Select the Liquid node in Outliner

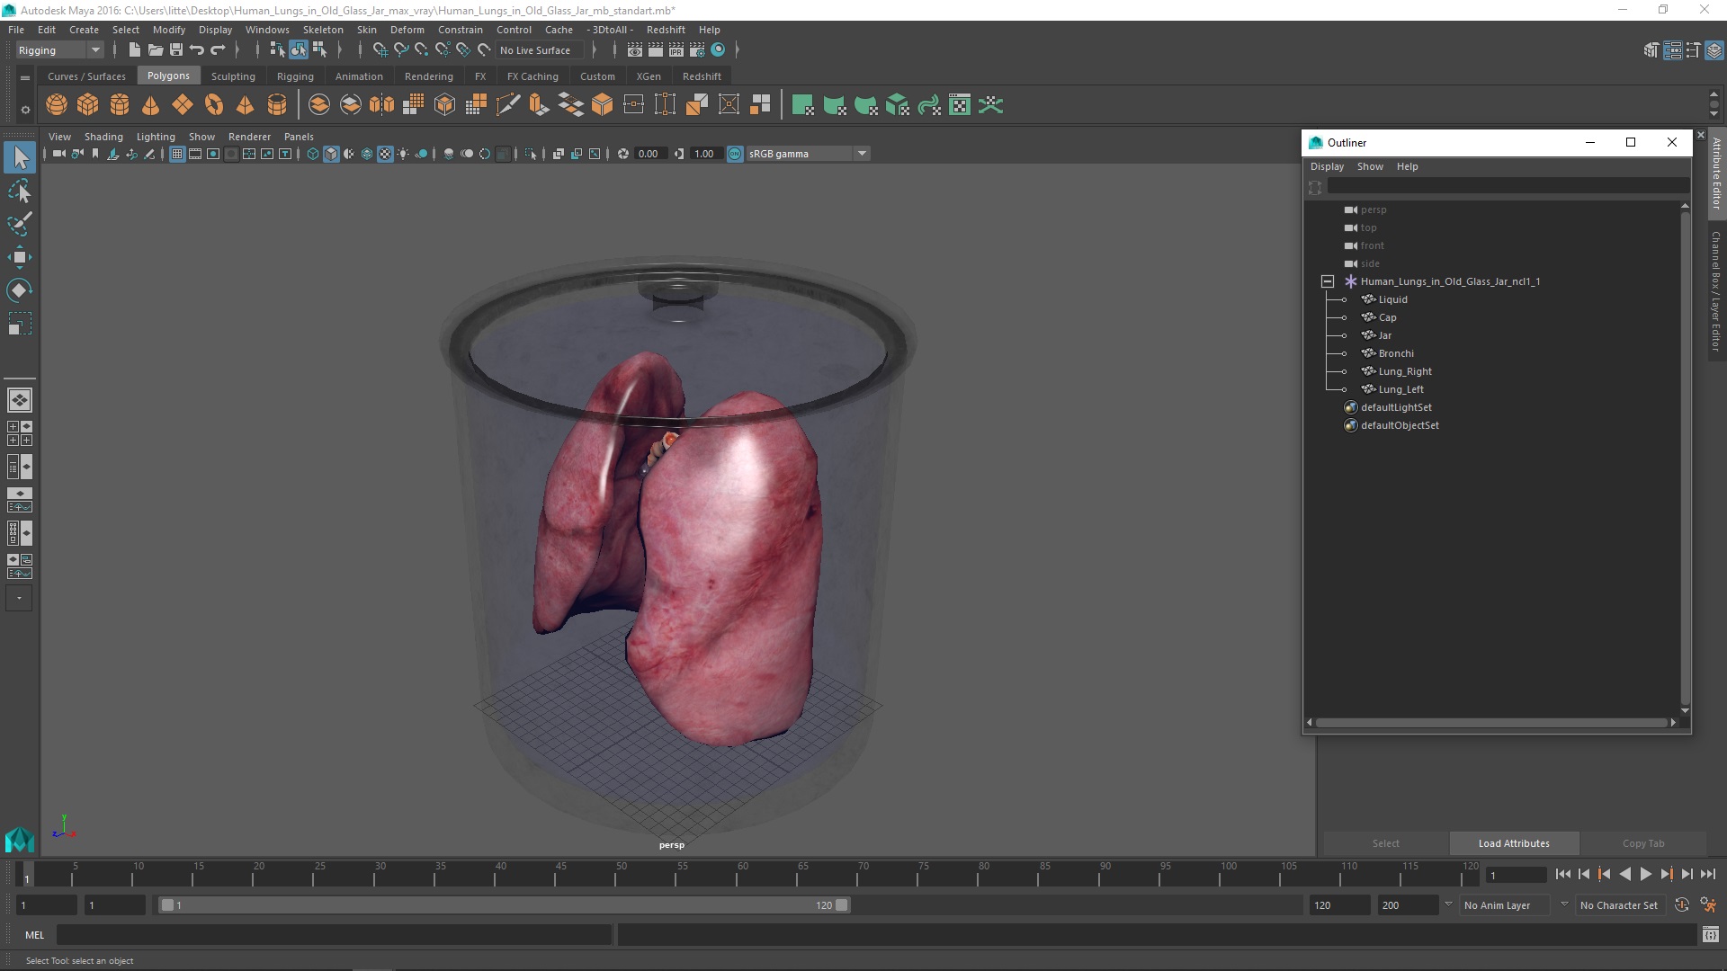1392,299
